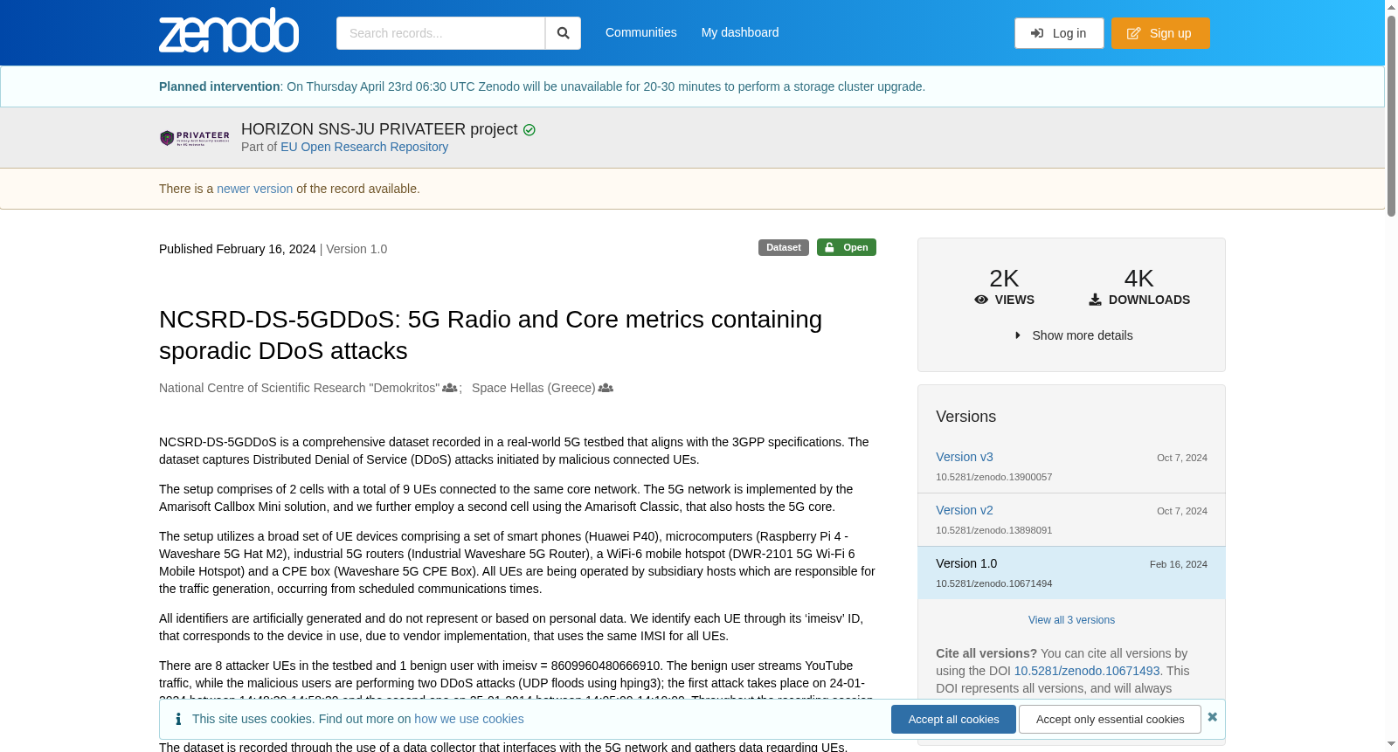The width and height of the screenshot is (1398, 752).
Task: Click the record title heading
Action: [x=491, y=335]
